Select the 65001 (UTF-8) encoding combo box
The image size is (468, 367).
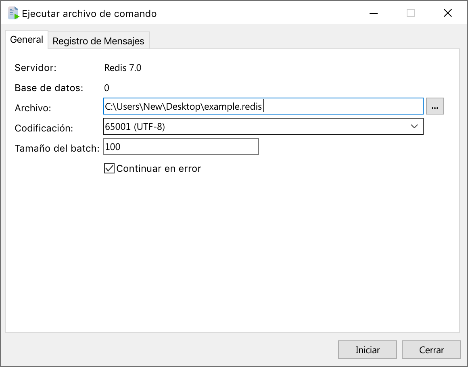254,126
